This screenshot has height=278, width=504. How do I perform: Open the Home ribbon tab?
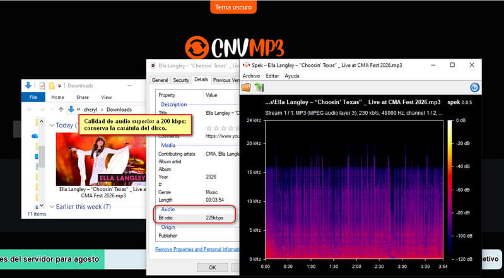coord(57,97)
